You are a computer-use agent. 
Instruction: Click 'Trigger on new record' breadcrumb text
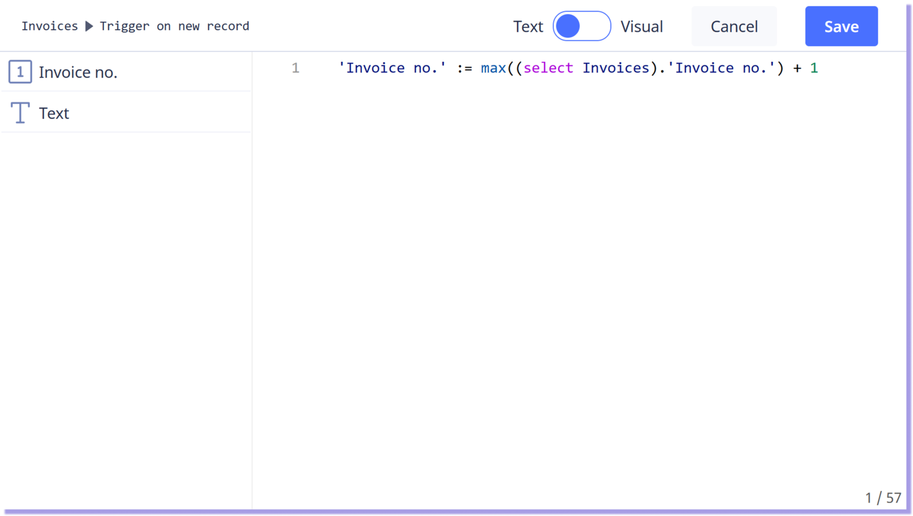click(x=175, y=26)
